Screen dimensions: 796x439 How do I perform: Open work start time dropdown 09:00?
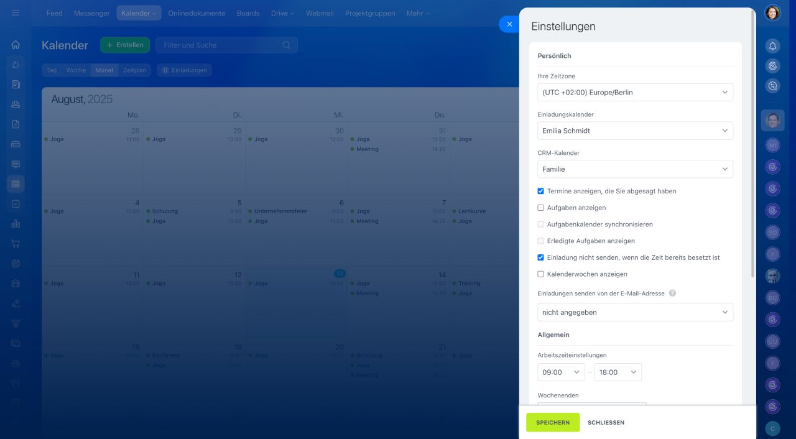coord(561,372)
